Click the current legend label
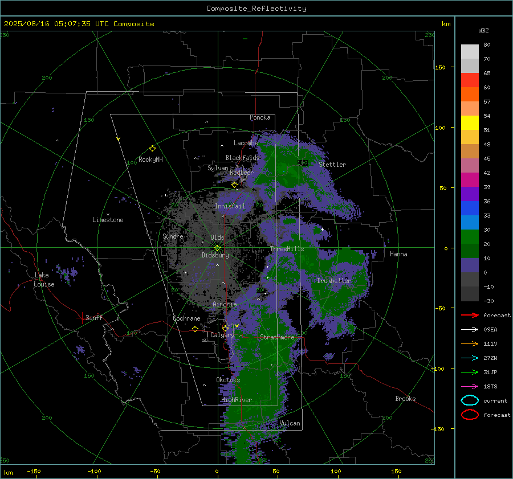The width and height of the screenshot is (513, 479). 495,401
